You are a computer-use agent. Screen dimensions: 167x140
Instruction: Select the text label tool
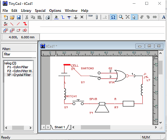pos(56,17)
